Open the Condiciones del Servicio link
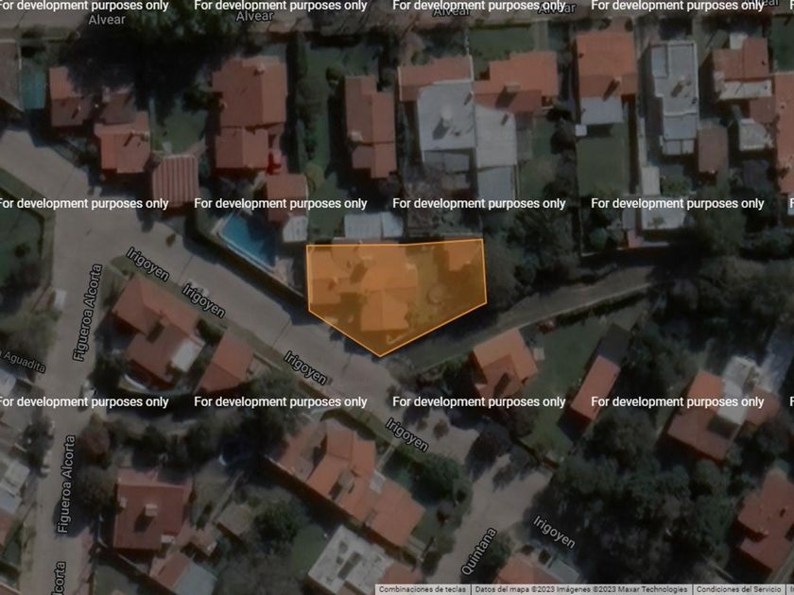794x595 pixels. (x=739, y=589)
